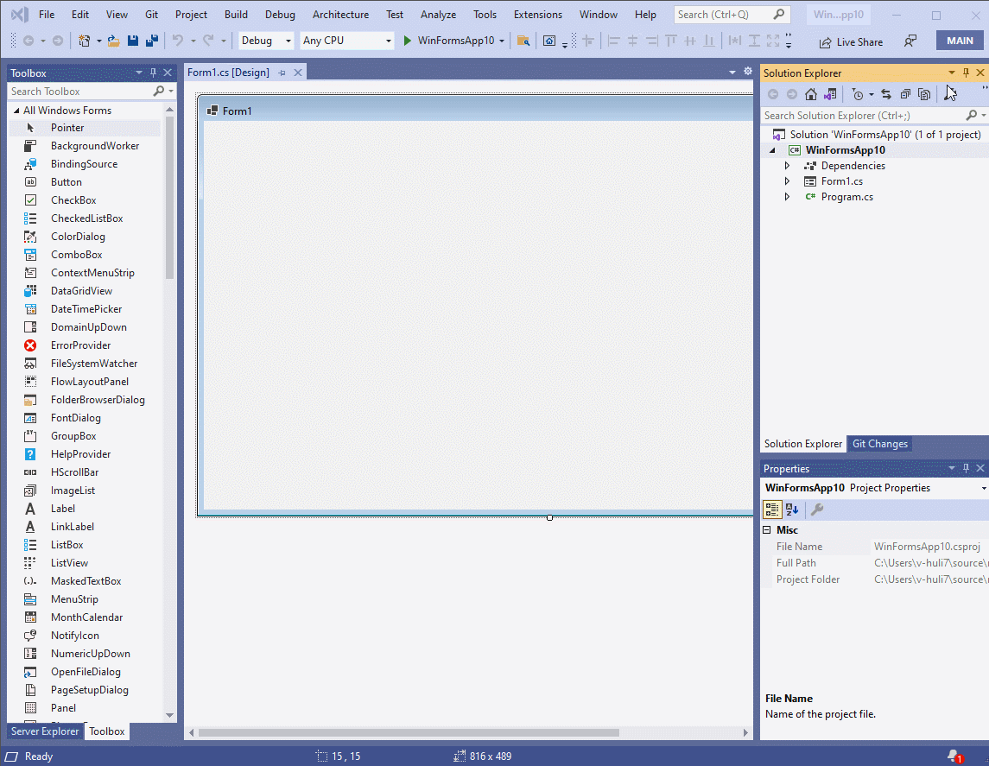The image size is (989, 766).
Task: Toggle the Properties window pin
Action: [967, 467]
